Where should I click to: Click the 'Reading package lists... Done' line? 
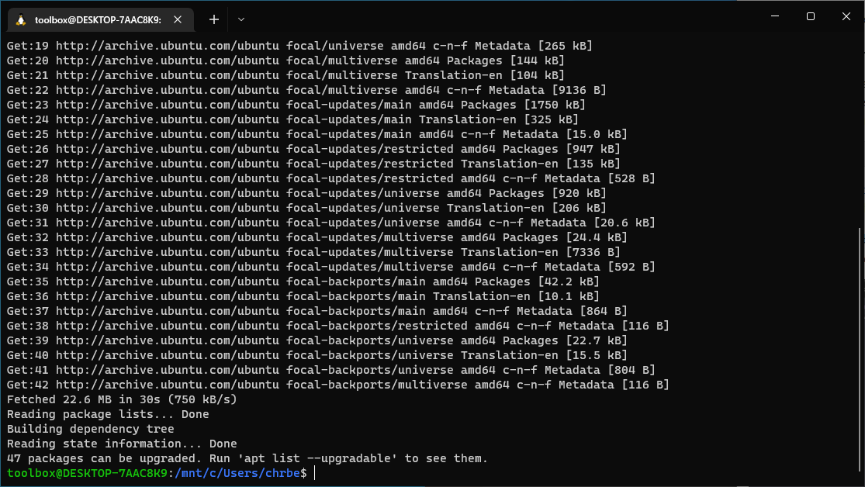[x=108, y=414]
